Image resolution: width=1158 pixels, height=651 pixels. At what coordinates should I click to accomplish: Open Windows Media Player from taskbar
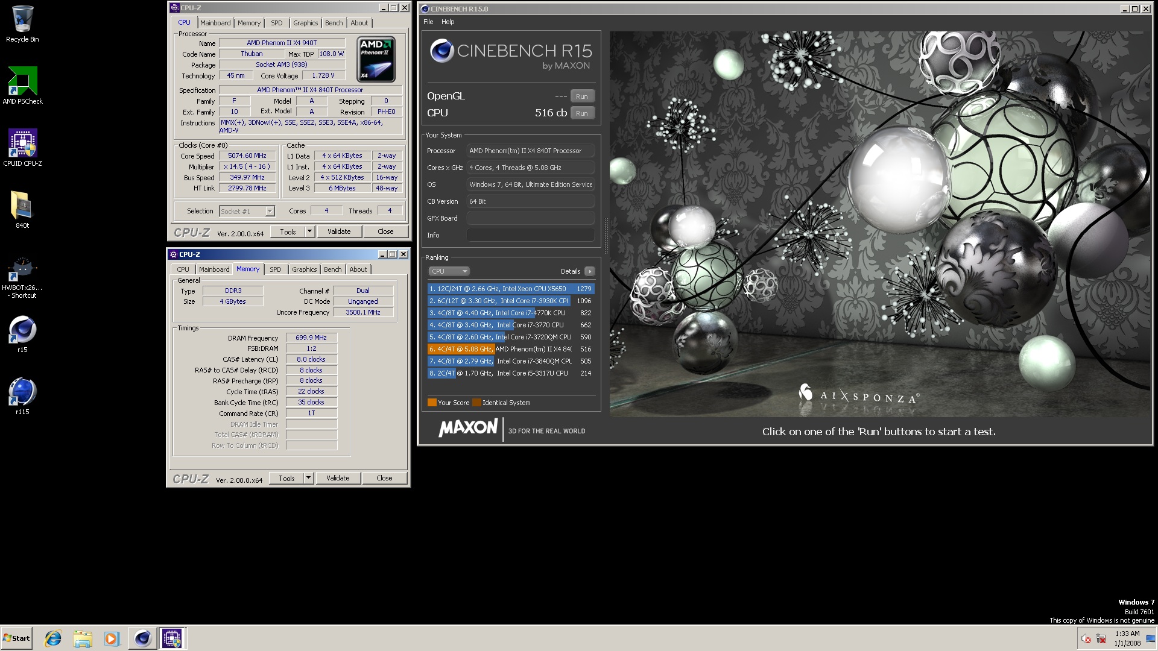112,638
